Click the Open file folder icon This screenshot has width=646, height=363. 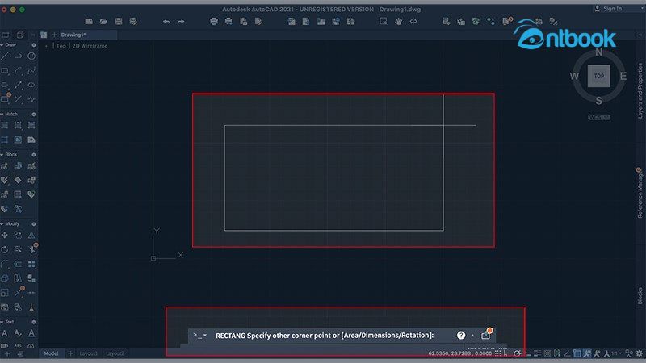pyautogui.click(x=103, y=21)
